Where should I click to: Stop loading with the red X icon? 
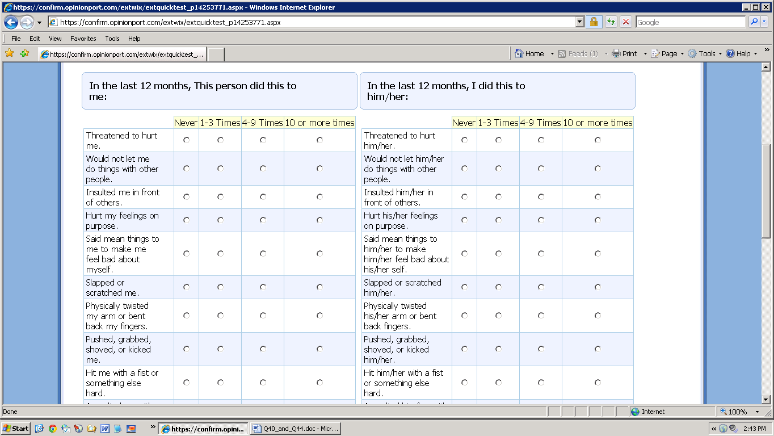pos(626,22)
